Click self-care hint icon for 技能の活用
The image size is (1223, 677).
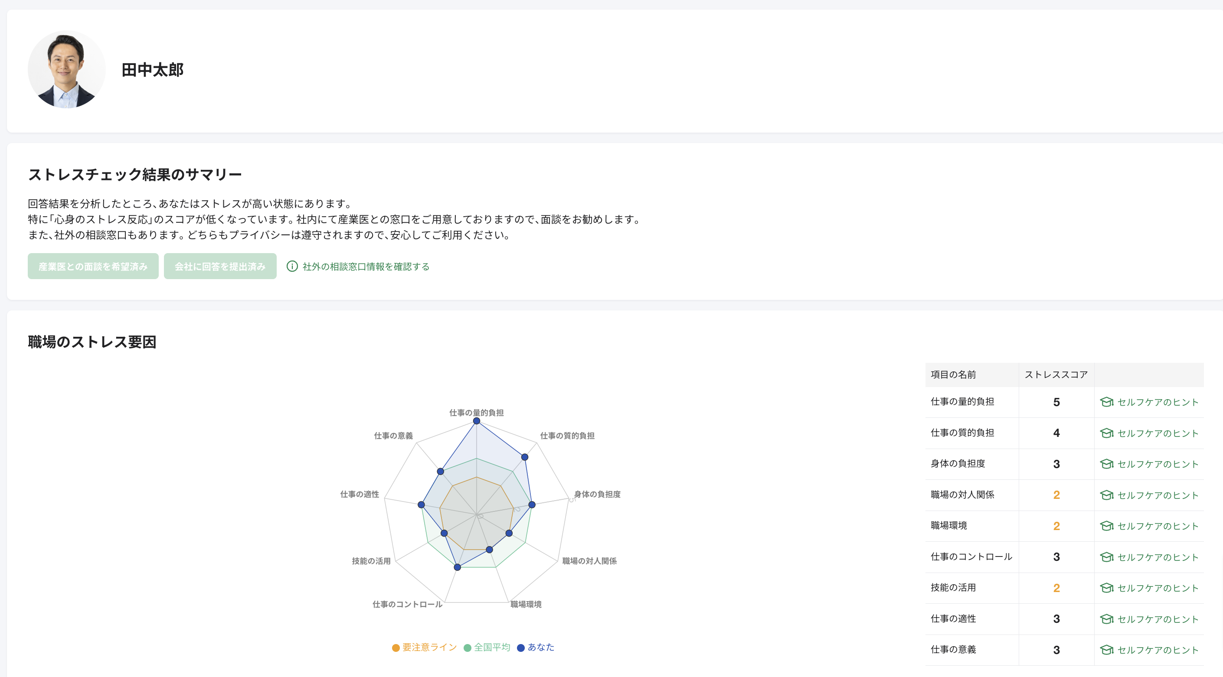pyautogui.click(x=1106, y=588)
